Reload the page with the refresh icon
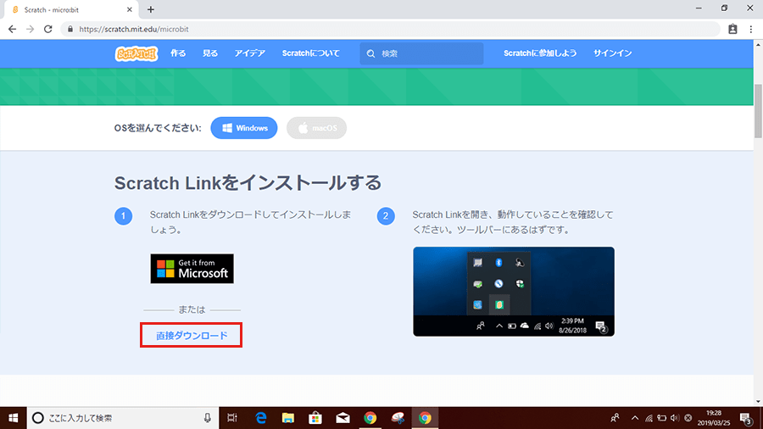The height and width of the screenshot is (429, 763). click(x=47, y=29)
